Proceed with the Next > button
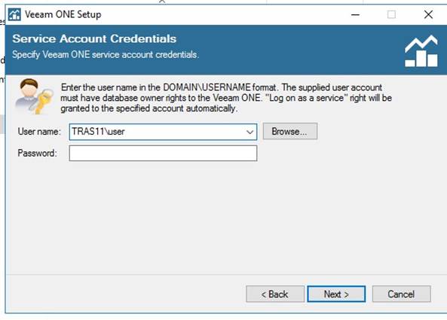This screenshot has width=447, height=320. click(x=336, y=294)
